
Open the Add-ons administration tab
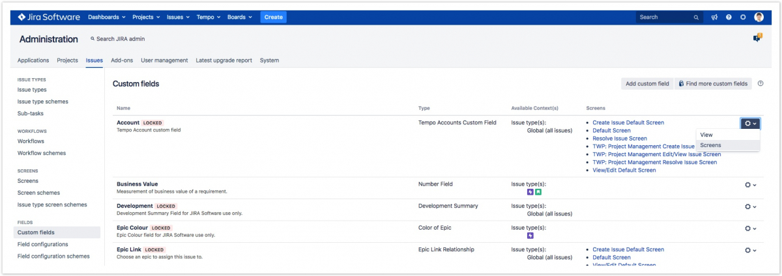[122, 61]
